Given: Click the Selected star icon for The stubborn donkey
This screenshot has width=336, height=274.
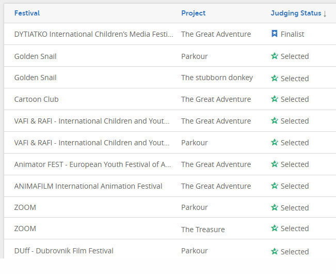Looking at the screenshot, I should [x=275, y=78].
